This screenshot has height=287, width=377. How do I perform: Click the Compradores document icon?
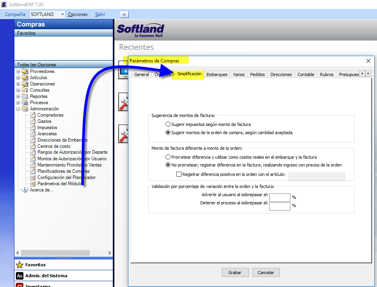(x=33, y=115)
